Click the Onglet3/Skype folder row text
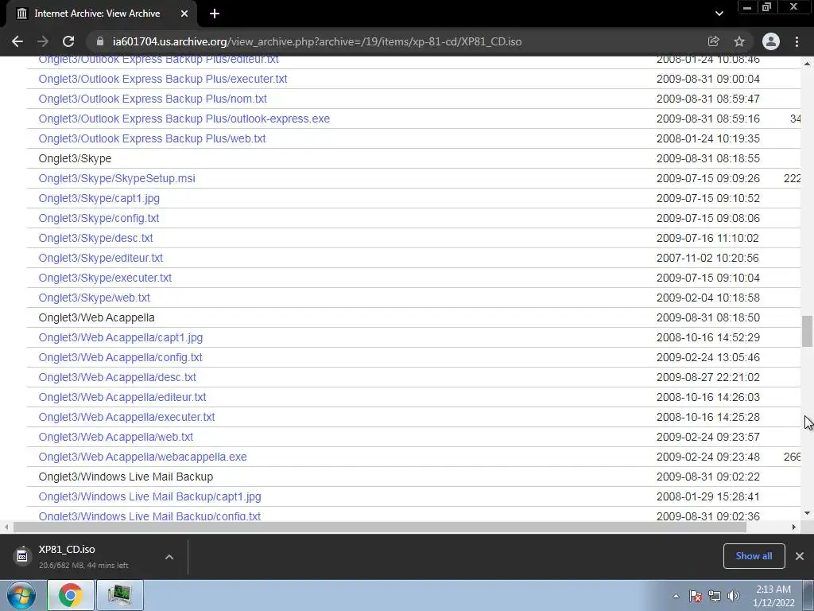 (x=75, y=158)
